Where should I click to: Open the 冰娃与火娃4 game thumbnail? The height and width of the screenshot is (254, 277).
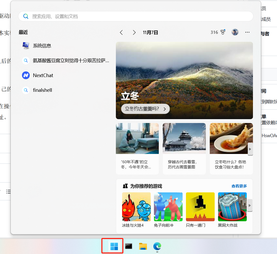[136, 207]
